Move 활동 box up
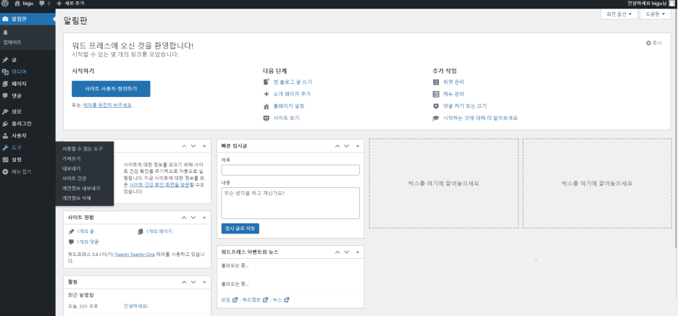Viewport: 678px width, 316px height. pos(185,282)
